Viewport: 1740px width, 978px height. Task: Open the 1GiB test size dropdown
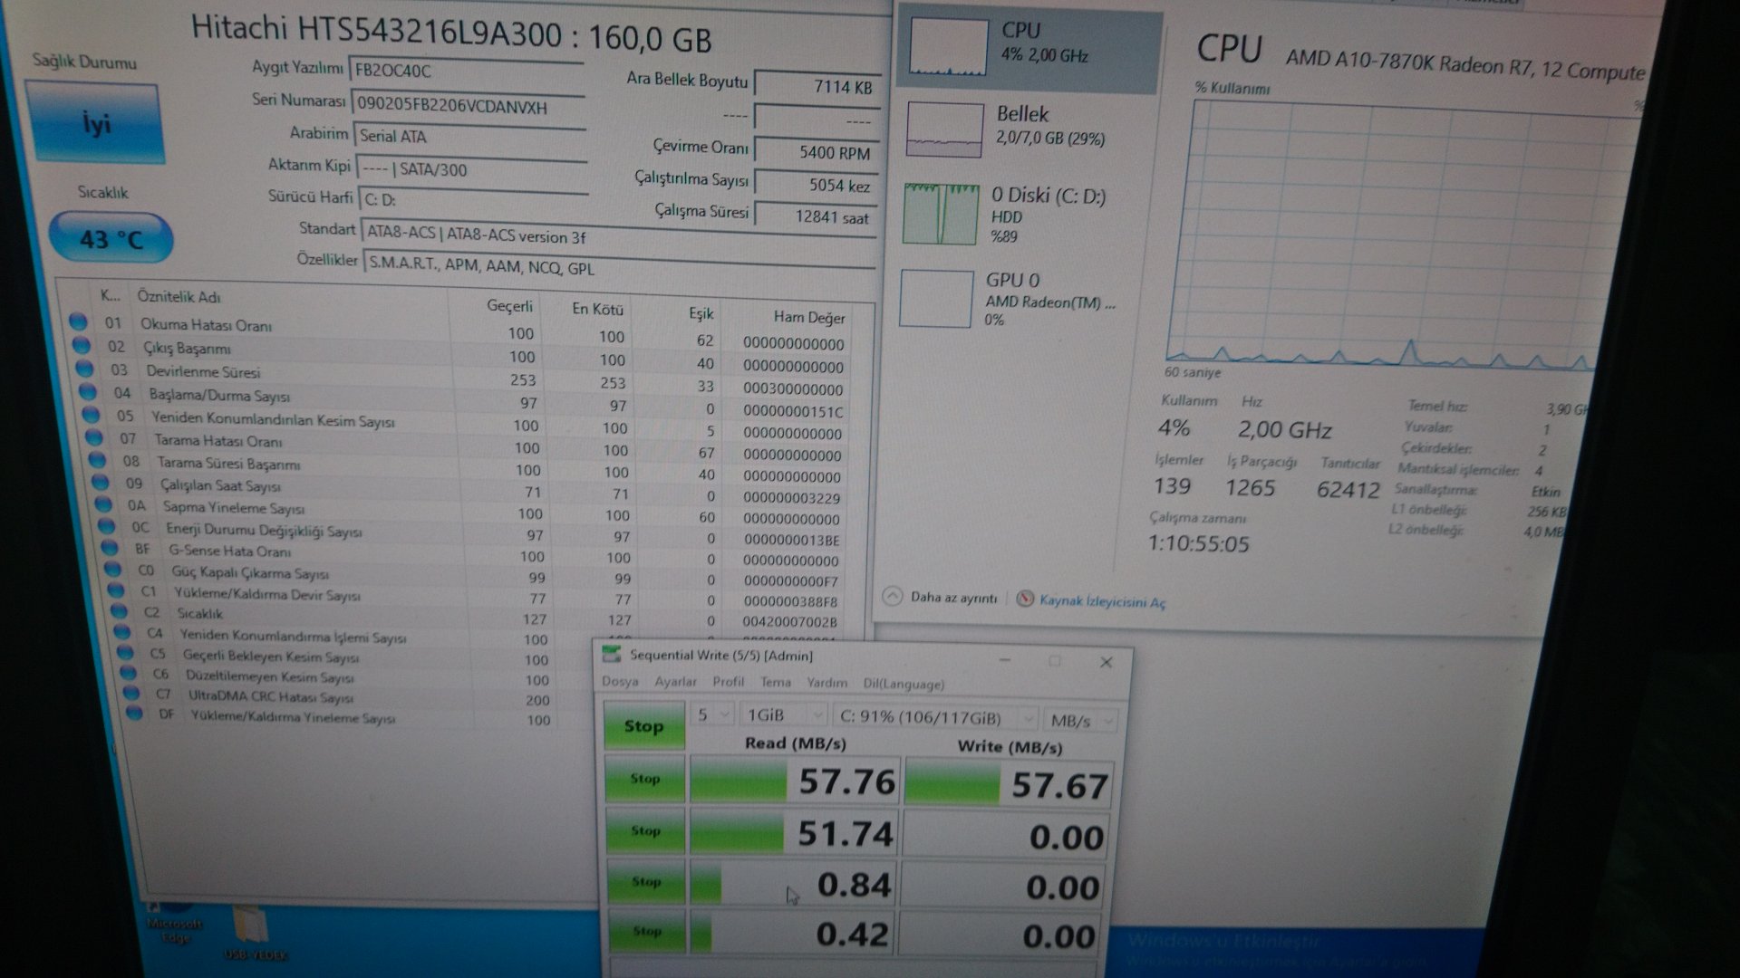pyautogui.click(x=783, y=715)
